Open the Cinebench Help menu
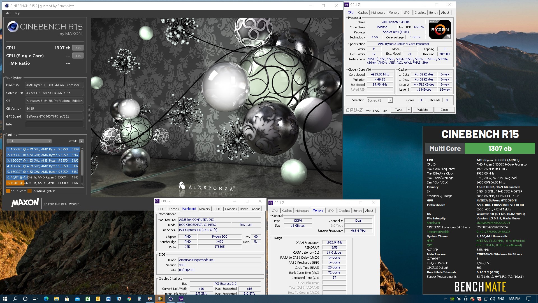Image resolution: width=538 pixels, height=303 pixels. coord(17,13)
